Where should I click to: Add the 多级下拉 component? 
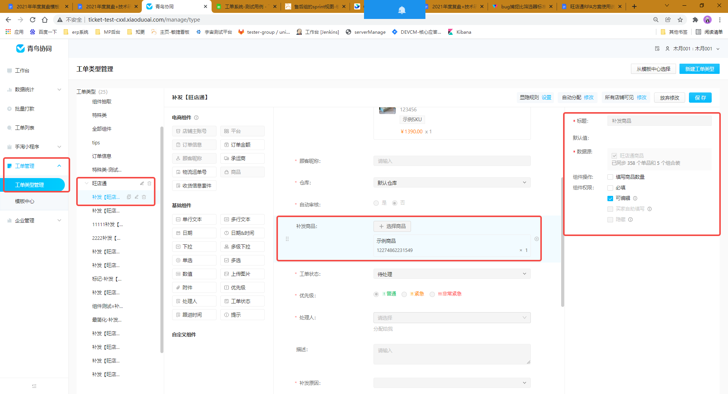(242, 247)
